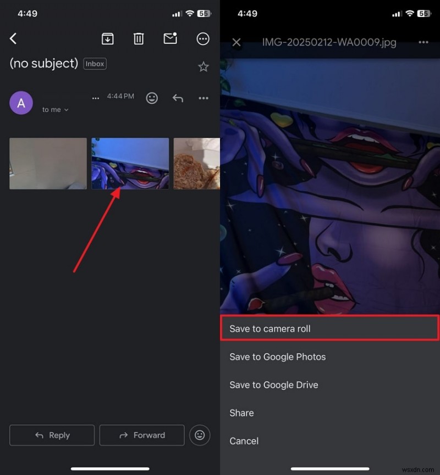440x475 pixels.
Task: Tap the full-size purple artwork preview
Action: click(330, 186)
